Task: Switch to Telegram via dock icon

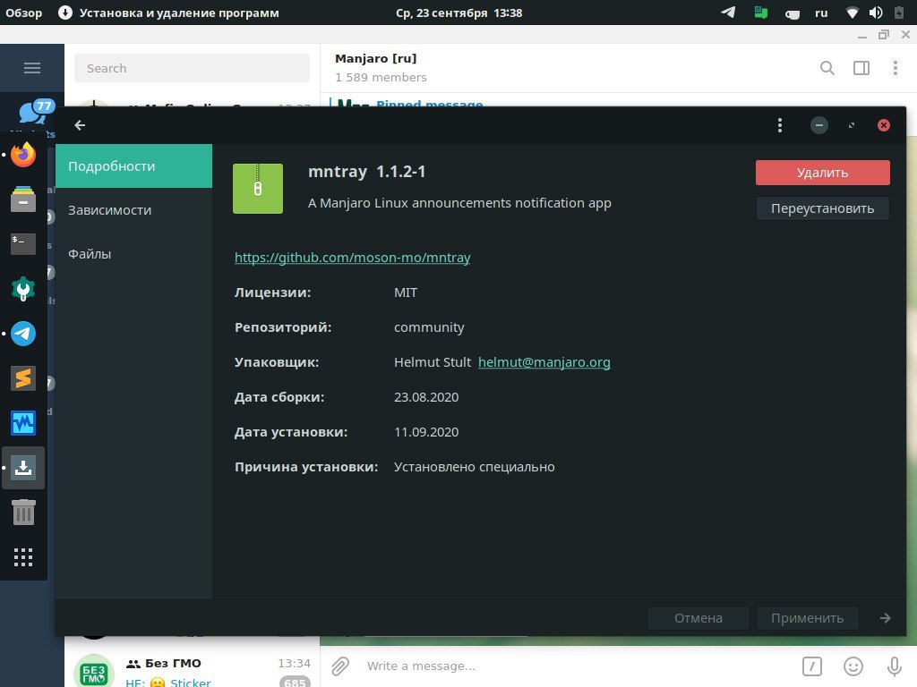Action: 23,335
